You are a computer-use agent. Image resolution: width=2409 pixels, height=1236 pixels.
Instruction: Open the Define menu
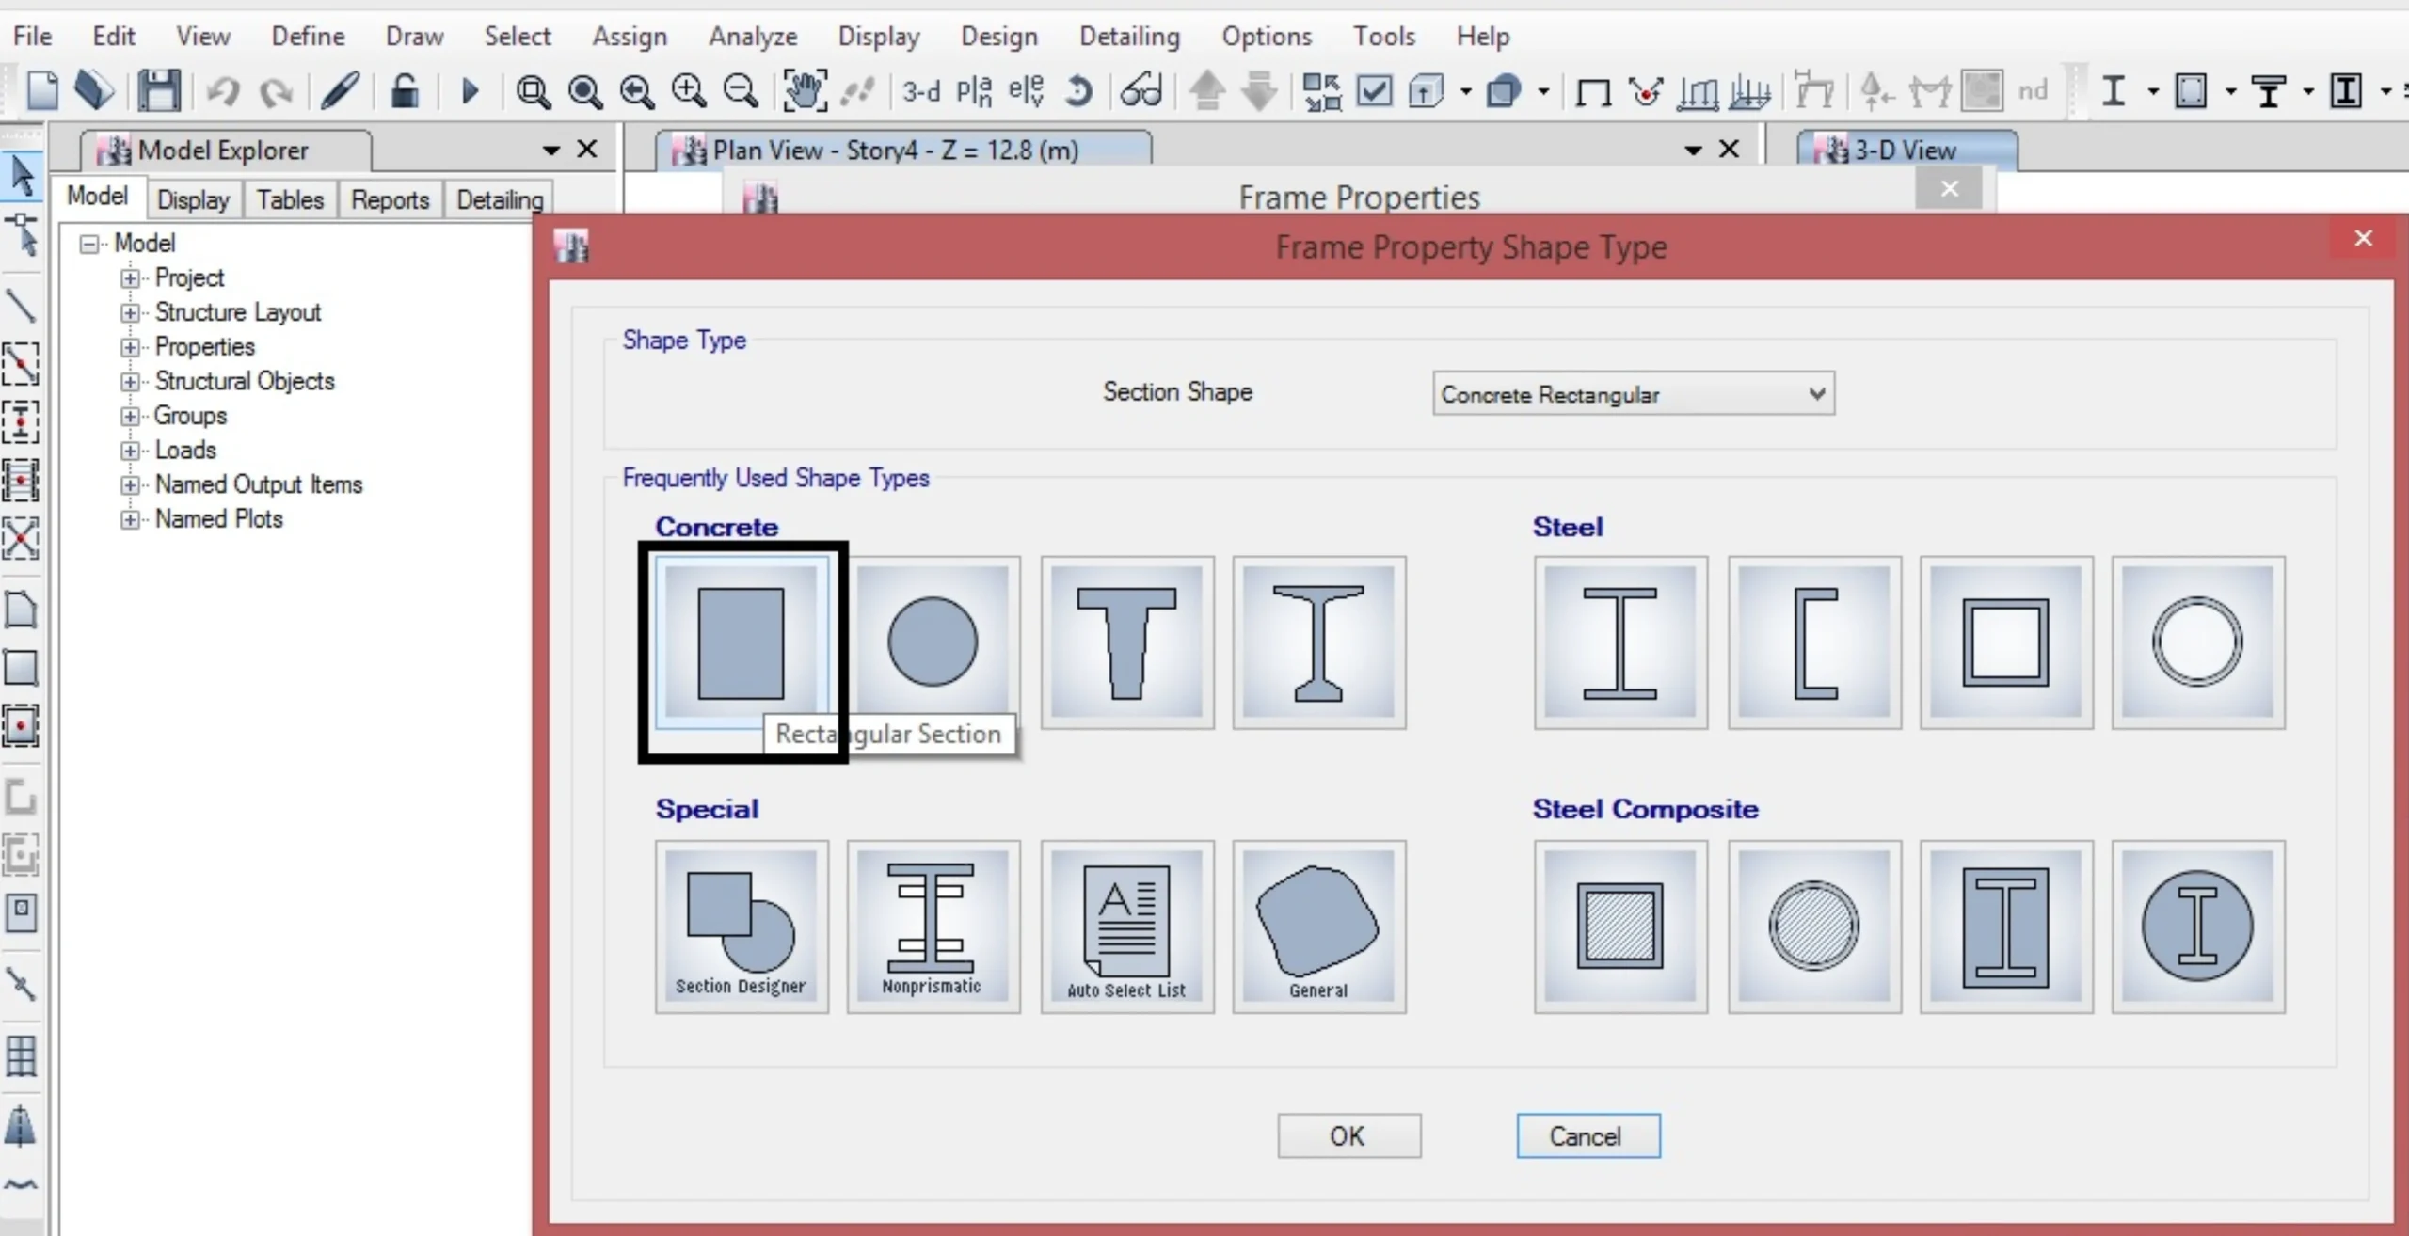click(x=308, y=36)
